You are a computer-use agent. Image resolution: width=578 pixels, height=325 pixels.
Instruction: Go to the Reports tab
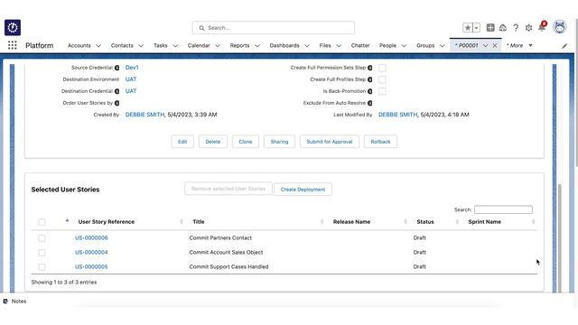coord(239,45)
